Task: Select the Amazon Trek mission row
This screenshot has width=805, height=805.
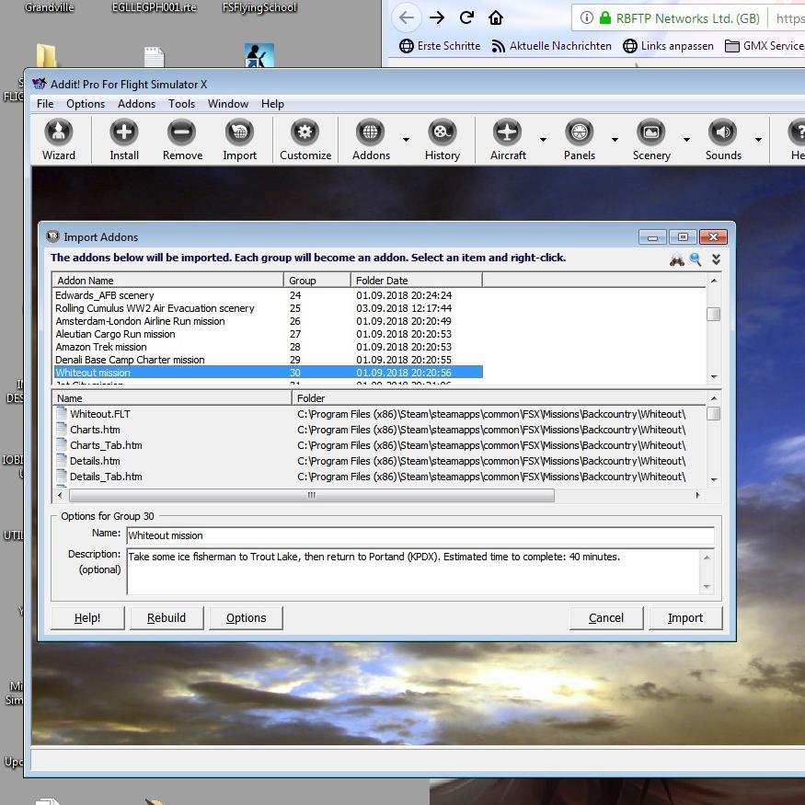Action: tap(101, 347)
